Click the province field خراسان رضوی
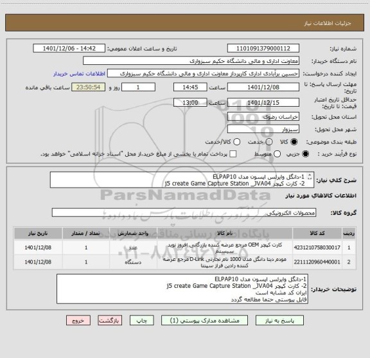This screenshot has width=370, height=358. 263,117
